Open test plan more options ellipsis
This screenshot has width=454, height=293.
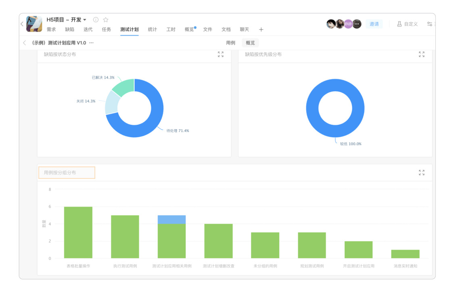[92, 43]
